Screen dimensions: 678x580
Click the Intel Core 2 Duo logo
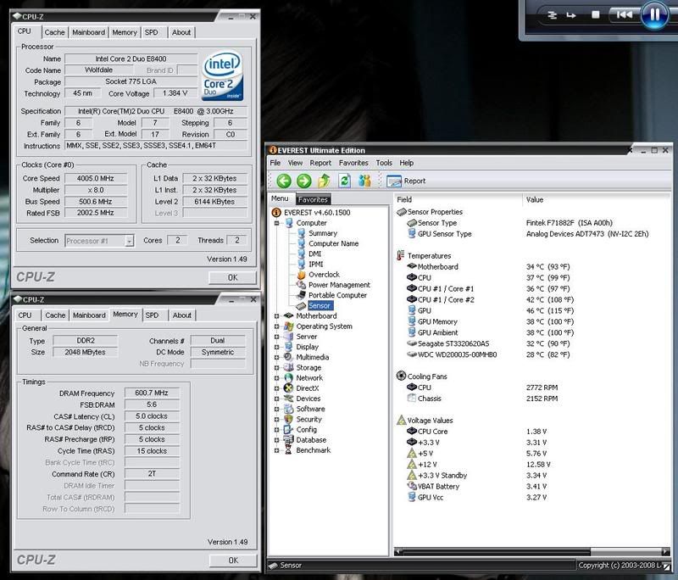click(222, 76)
